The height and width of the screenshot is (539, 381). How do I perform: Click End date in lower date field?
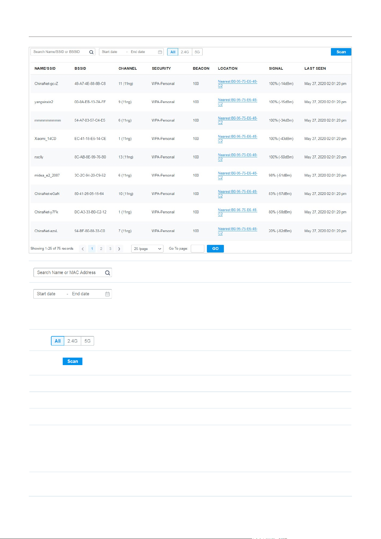tap(81, 294)
